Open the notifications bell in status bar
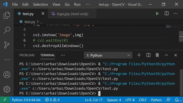 177,100
